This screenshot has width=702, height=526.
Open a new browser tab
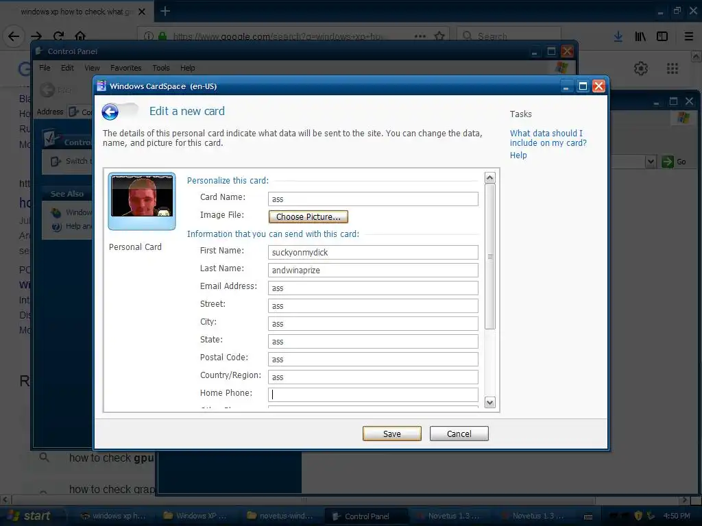click(165, 11)
